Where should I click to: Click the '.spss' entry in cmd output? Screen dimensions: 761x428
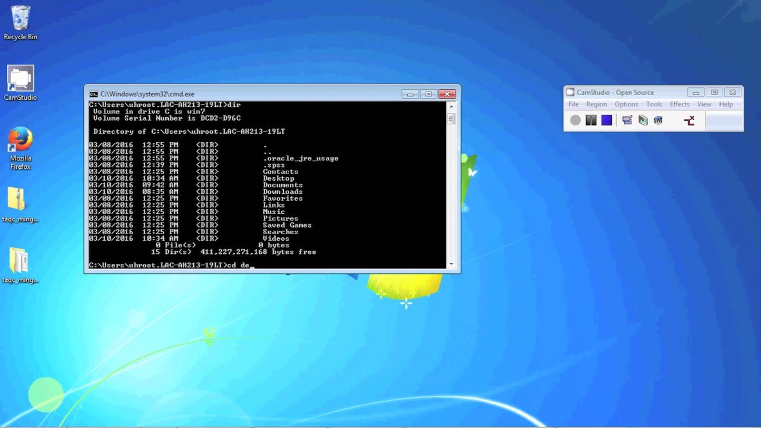273,165
